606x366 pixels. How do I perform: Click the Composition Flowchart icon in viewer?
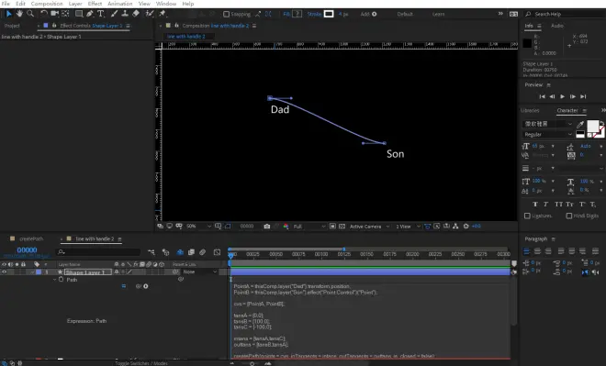pos(455,227)
